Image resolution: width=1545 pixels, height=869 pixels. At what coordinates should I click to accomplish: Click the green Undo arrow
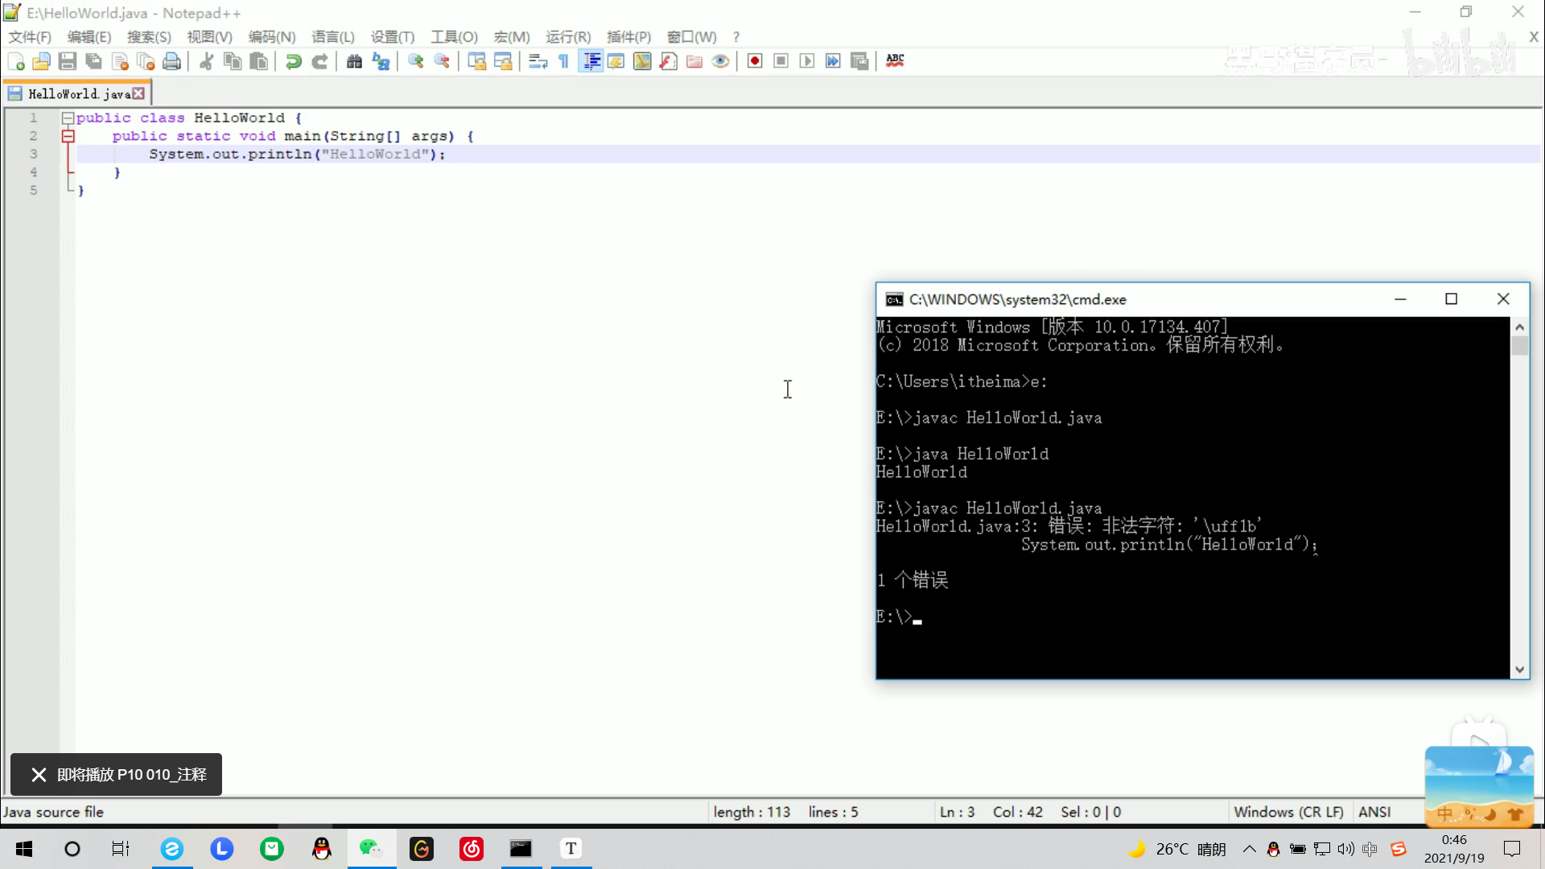[x=294, y=61]
